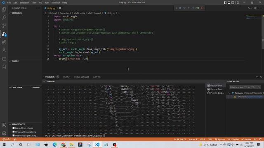Enable Raised Exceptions breakpoint

[14, 128]
